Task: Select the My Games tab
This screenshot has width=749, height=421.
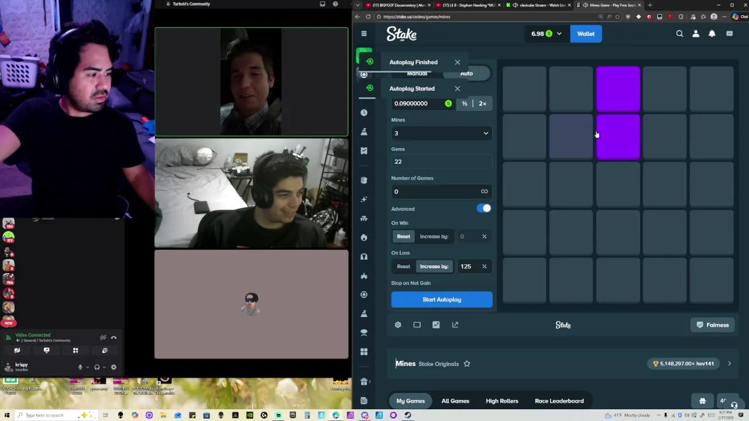Action: [x=411, y=401]
